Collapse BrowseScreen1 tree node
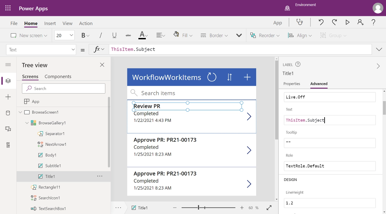Viewport: 386px width, 214px height. (20, 112)
